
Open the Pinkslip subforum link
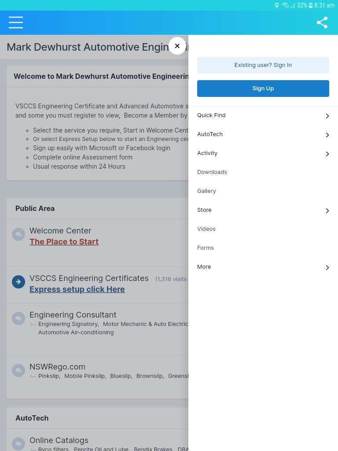point(48,376)
